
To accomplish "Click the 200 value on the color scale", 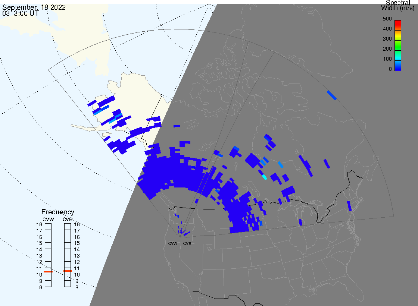I will pyautogui.click(x=387, y=49).
